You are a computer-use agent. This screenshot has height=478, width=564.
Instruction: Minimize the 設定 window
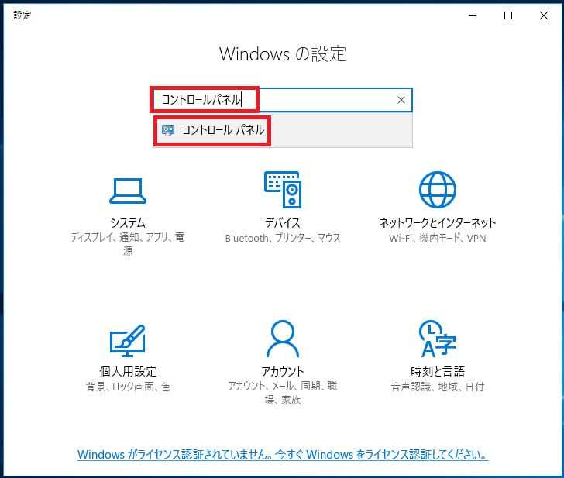pos(473,15)
